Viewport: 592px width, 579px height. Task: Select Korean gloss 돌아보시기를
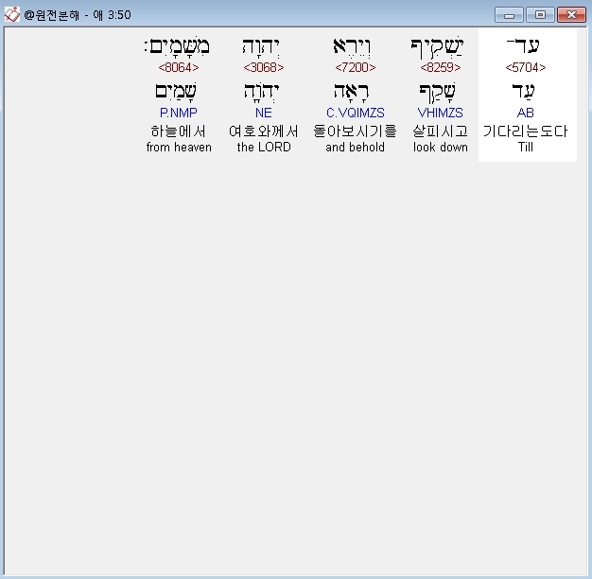coord(356,132)
